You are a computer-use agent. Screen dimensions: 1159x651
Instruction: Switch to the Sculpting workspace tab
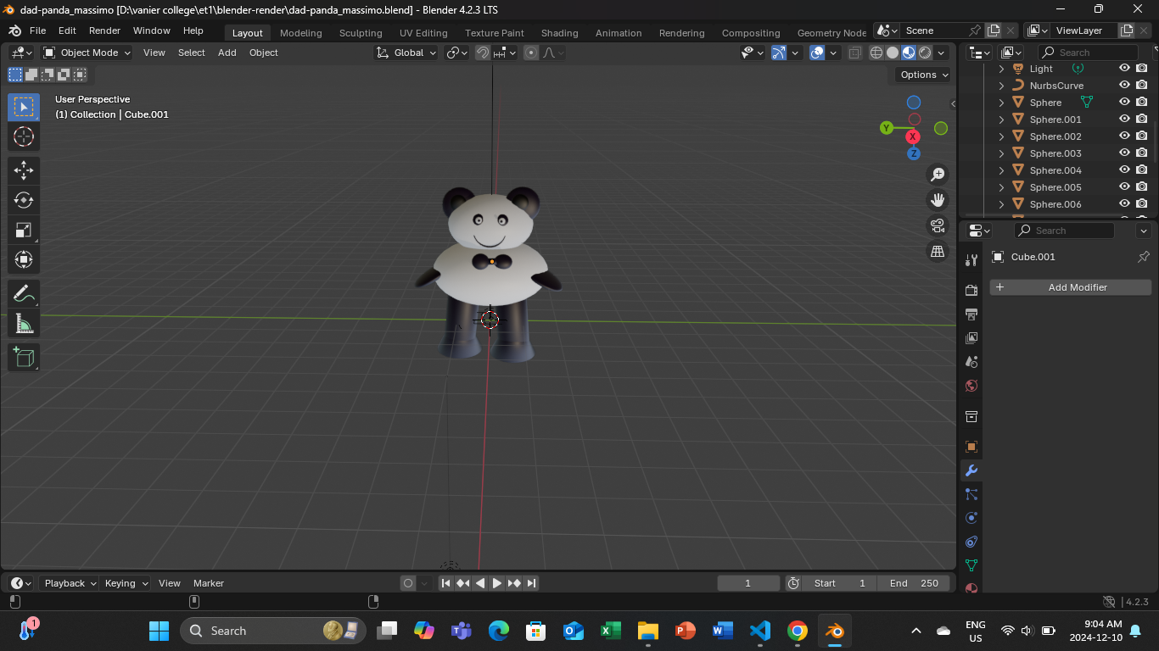point(361,33)
